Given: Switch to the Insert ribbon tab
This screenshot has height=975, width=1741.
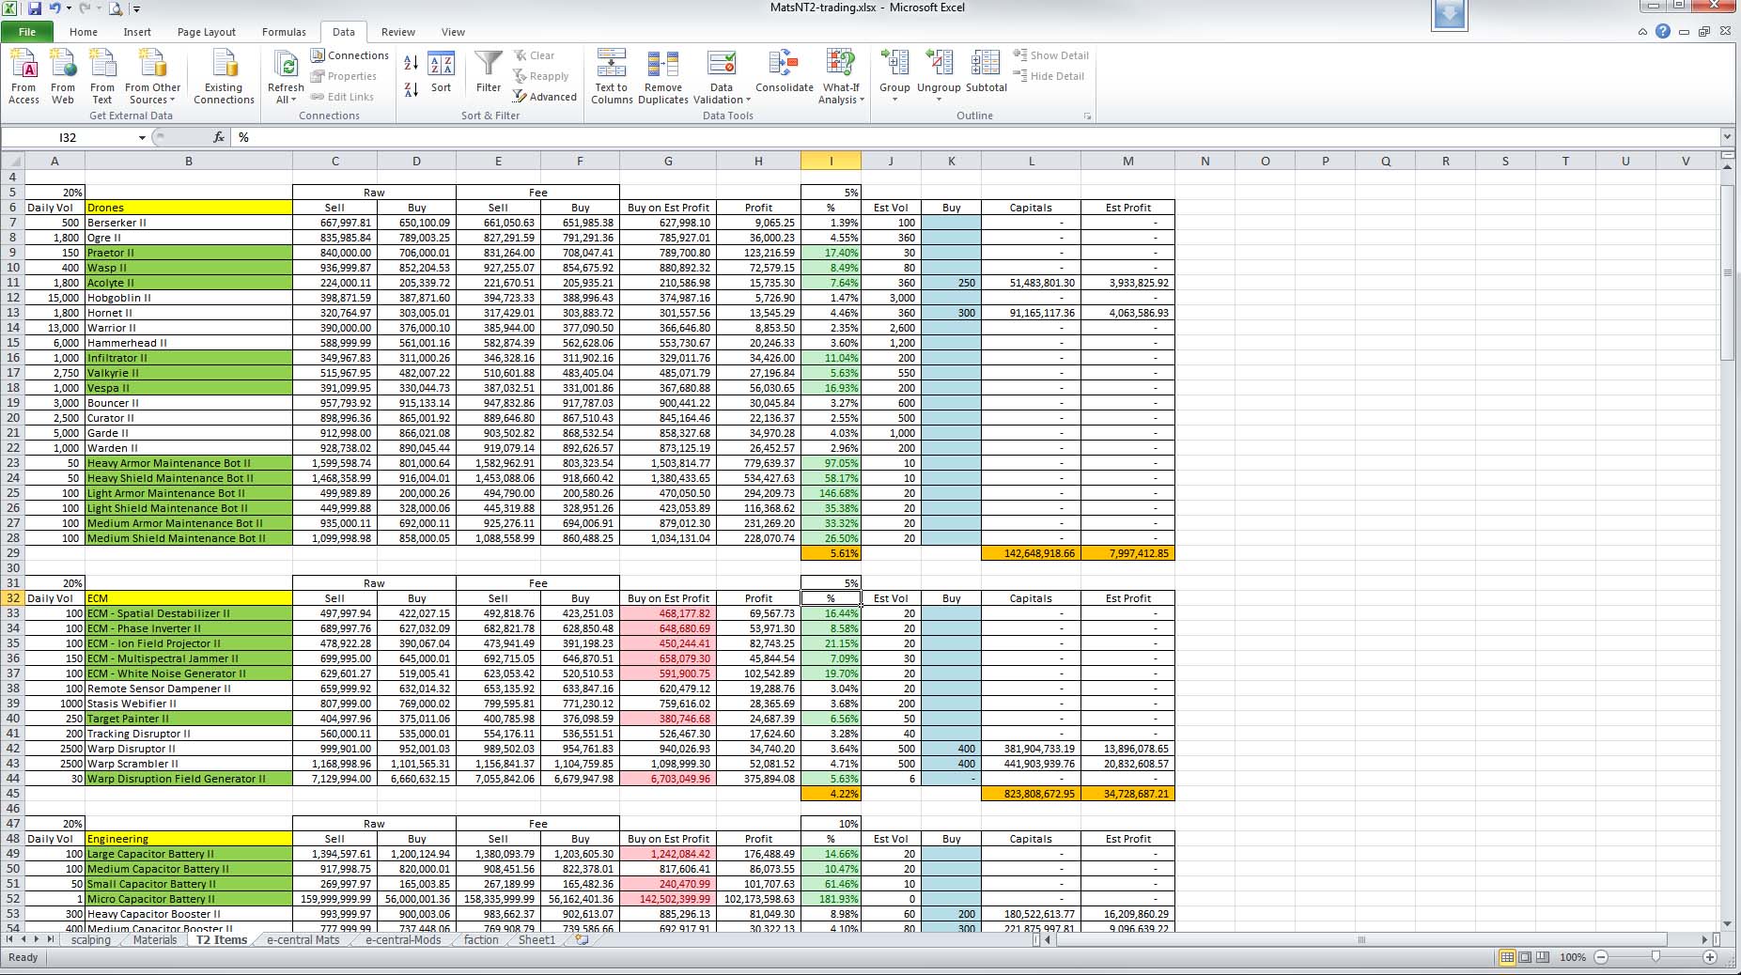Looking at the screenshot, I should pos(137,32).
